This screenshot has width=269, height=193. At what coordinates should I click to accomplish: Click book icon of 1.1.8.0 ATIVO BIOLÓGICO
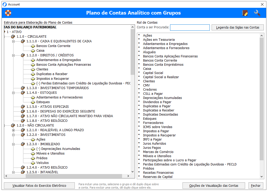tap(23, 121)
